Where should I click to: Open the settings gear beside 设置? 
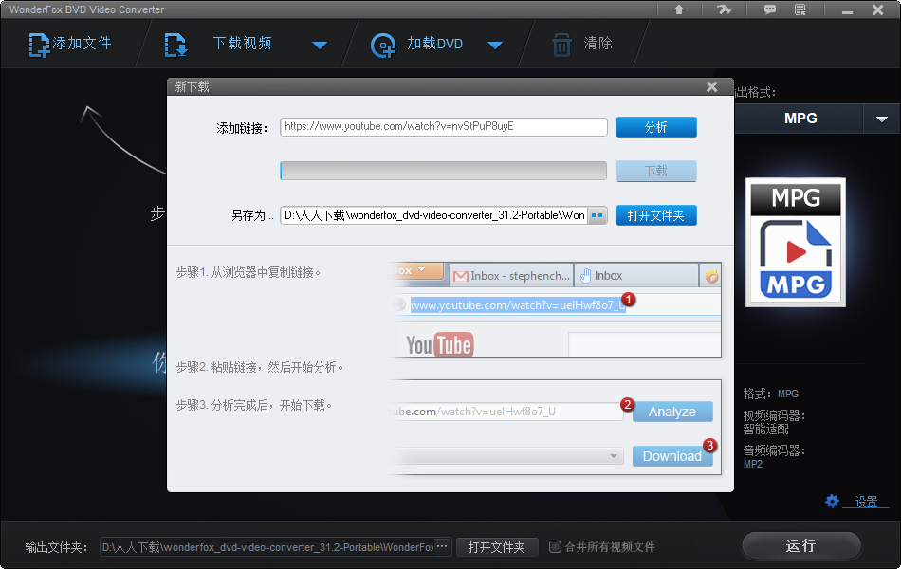pos(833,502)
